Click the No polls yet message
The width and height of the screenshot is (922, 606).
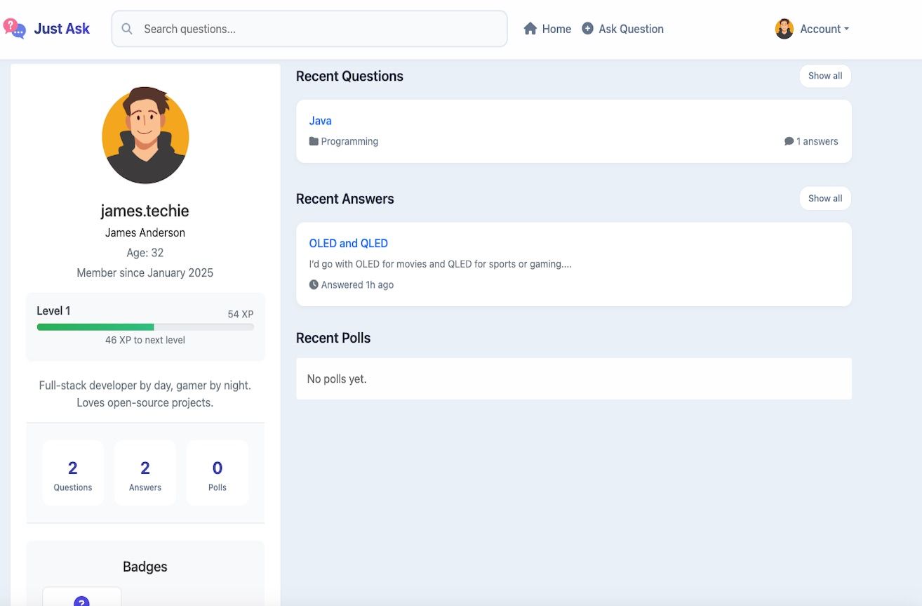tap(337, 378)
